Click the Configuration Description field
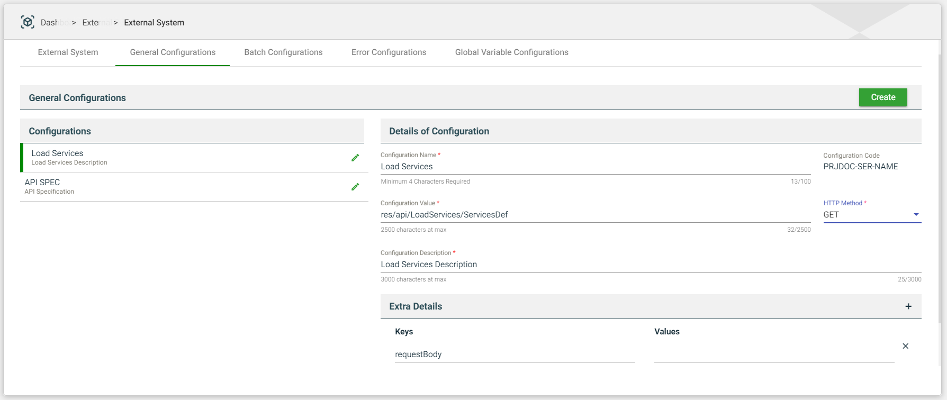 650,265
